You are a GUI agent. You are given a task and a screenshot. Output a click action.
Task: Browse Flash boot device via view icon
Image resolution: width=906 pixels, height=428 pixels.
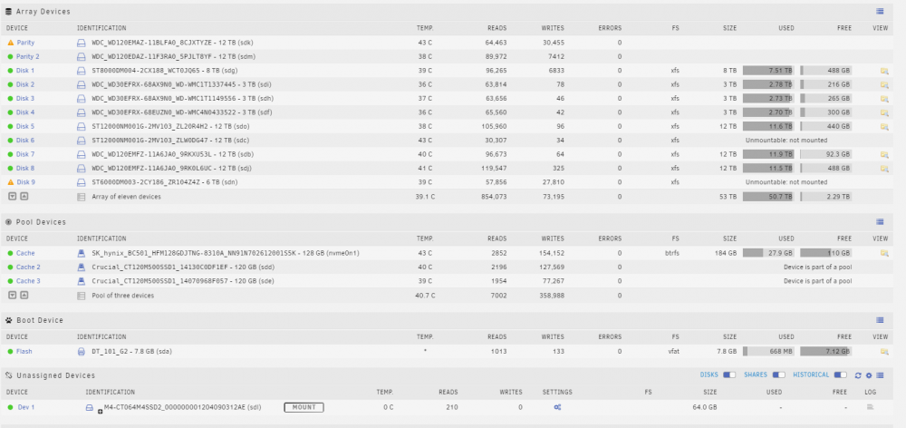pos(883,351)
